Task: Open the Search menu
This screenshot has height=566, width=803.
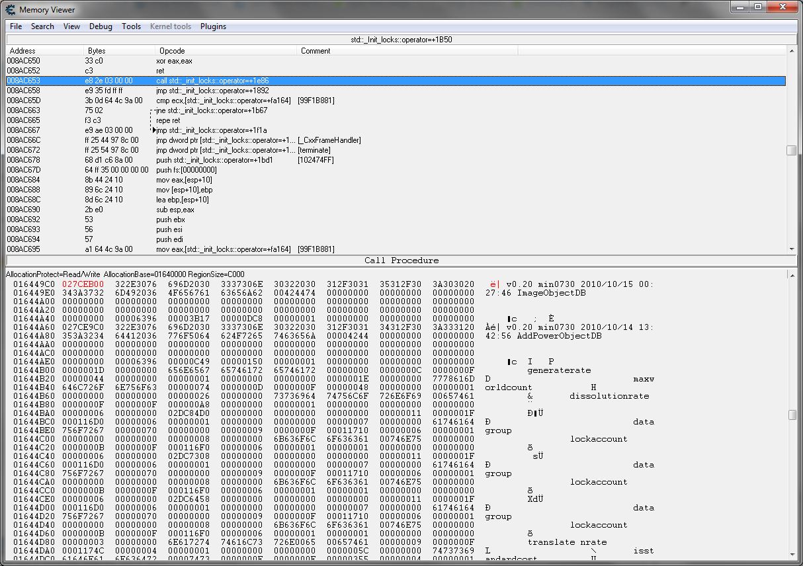Action: [42, 26]
